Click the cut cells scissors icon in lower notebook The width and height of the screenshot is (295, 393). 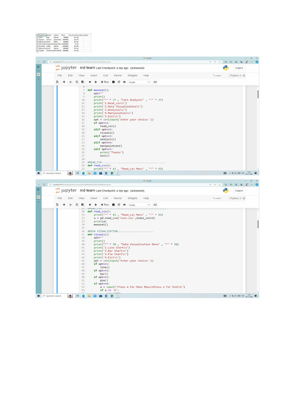pyautogui.click(x=71, y=205)
